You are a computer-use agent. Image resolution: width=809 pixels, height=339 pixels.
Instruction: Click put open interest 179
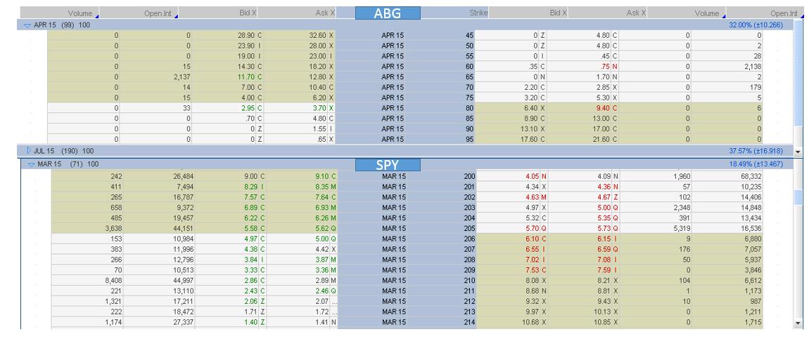pos(756,88)
